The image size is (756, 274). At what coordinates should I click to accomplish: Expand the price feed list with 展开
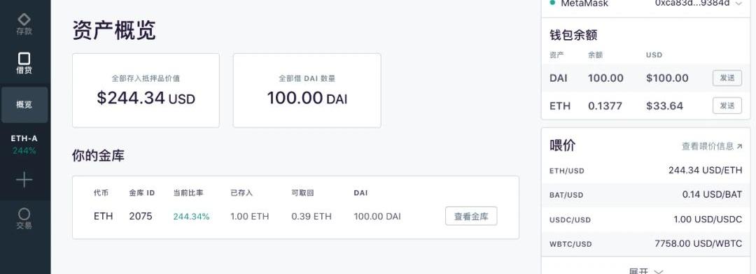(646, 271)
